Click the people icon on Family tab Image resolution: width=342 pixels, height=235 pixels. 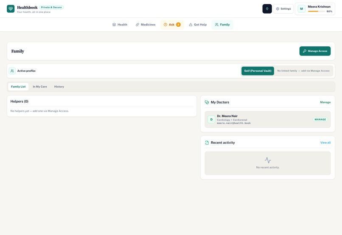pos(216,25)
